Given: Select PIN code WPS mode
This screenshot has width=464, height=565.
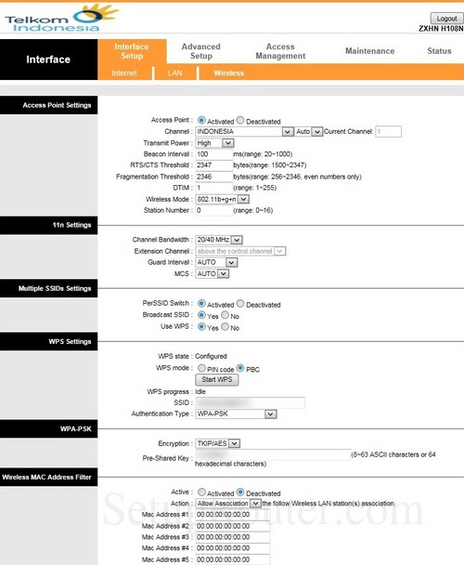Looking at the screenshot, I should [x=201, y=368].
